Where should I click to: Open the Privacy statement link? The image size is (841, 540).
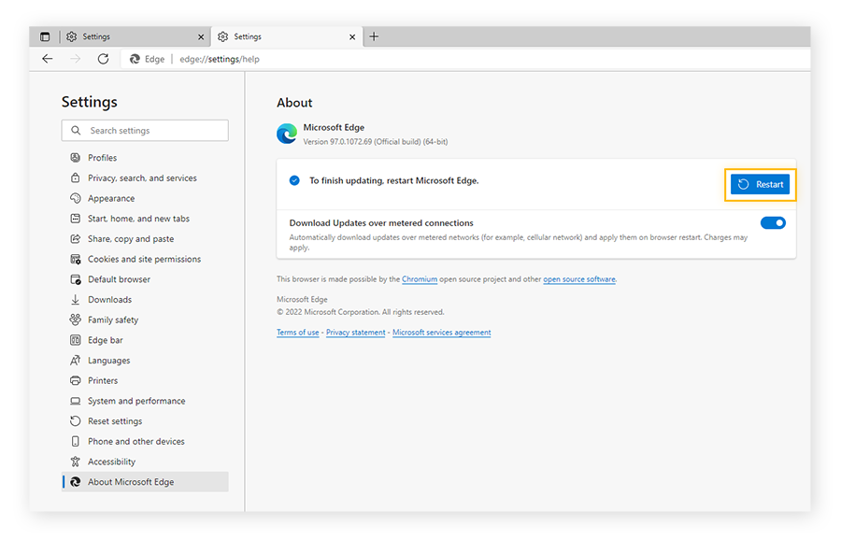(x=356, y=333)
